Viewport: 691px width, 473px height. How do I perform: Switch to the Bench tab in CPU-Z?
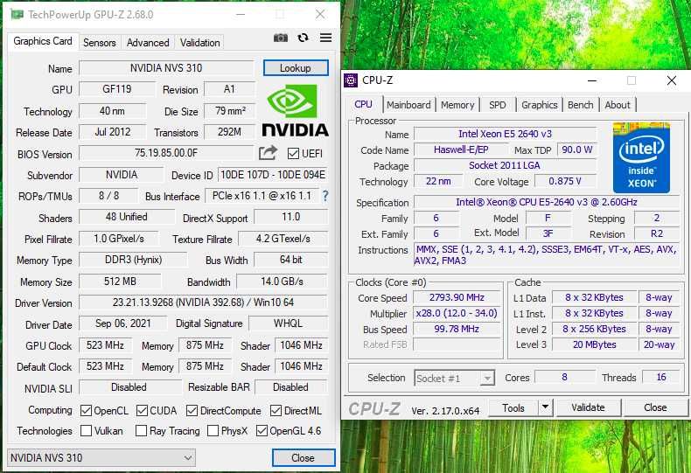(581, 105)
